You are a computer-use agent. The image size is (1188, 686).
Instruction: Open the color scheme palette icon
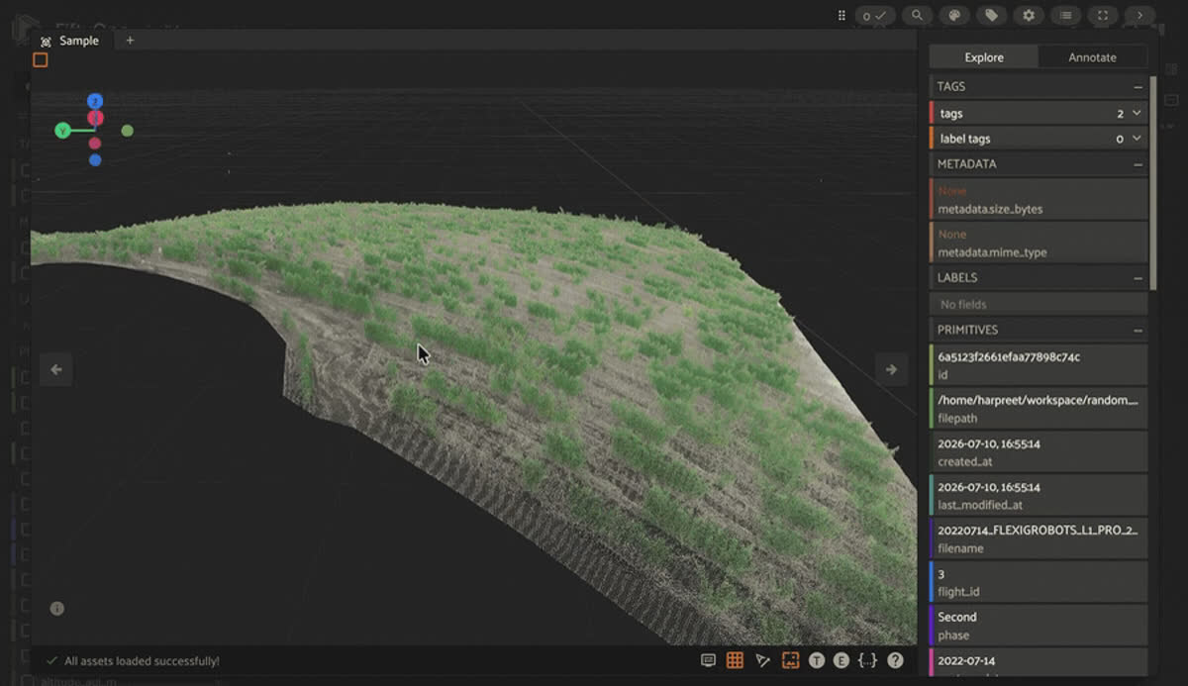click(954, 15)
